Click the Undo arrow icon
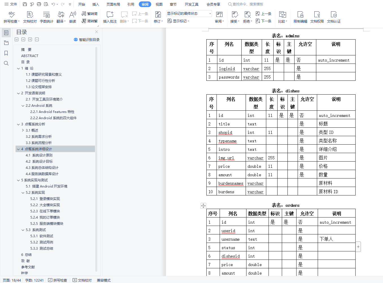This screenshot has height=283, width=383. click(53, 4)
